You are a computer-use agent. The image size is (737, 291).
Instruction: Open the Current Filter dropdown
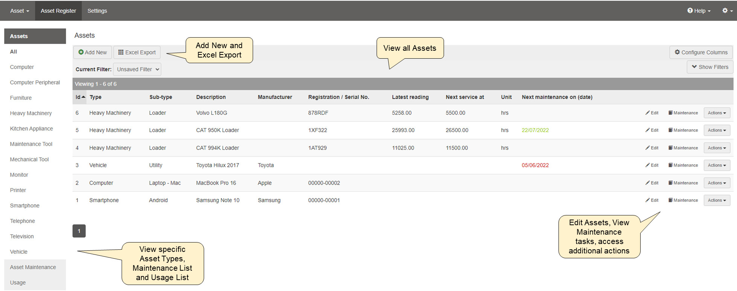click(x=137, y=70)
